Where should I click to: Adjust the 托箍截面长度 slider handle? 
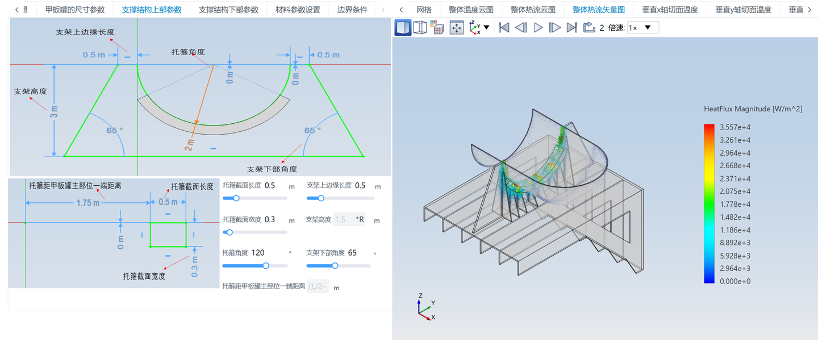[x=236, y=198]
